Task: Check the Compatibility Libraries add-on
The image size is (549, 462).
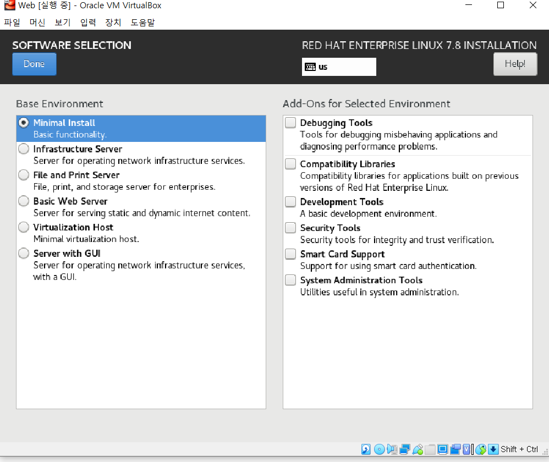Action: [x=290, y=164]
